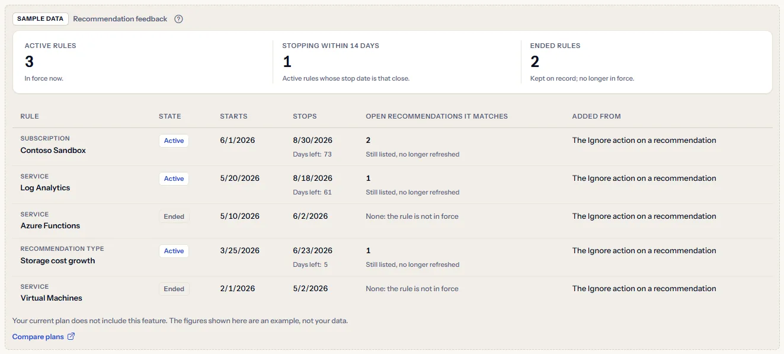Select the Log Analytics rule name
Image resolution: width=784 pixels, height=354 pixels.
45,188
